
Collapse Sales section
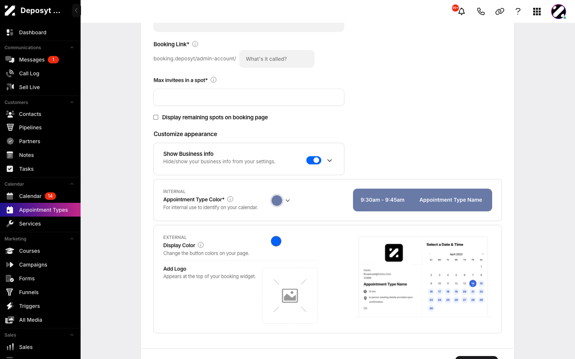coord(72,335)
